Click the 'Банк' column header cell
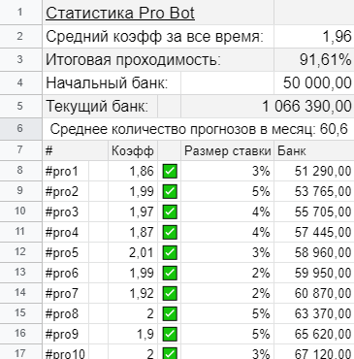The image size is (354, 359). coord(314,150)
